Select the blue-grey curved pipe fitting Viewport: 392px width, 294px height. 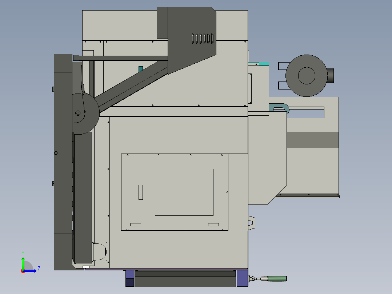279,108
